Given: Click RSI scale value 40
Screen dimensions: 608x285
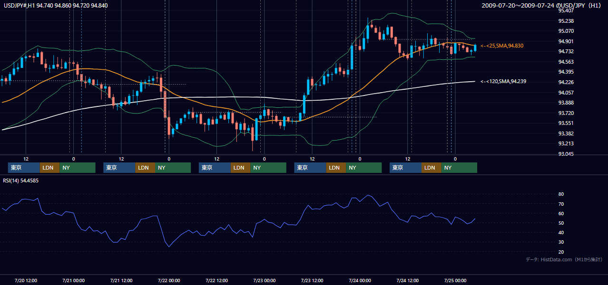Looking at the screenshot, I should [561, 232].
